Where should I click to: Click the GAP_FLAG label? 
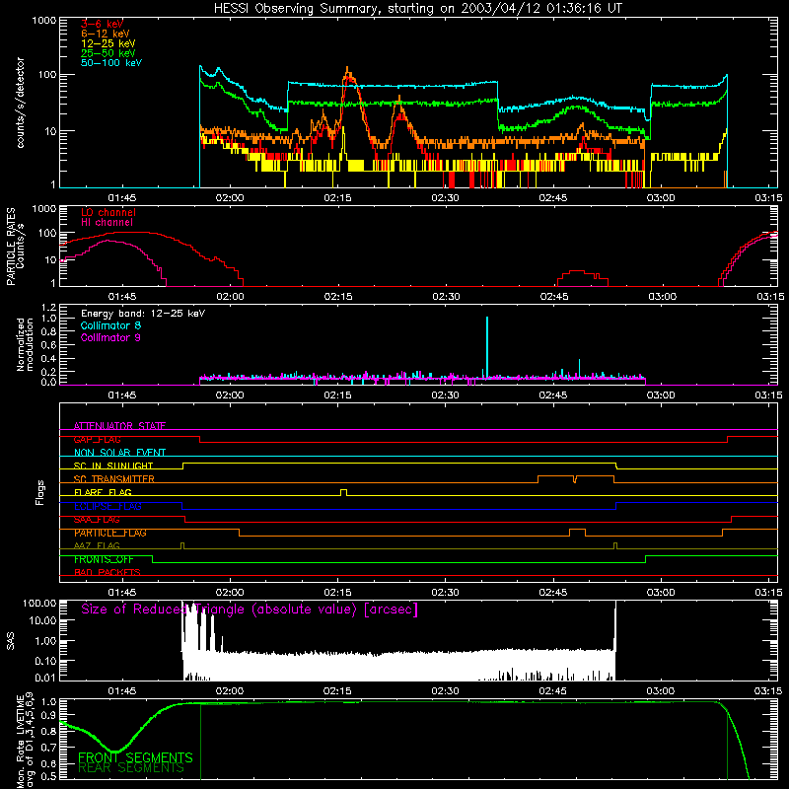[x=97, y=439]
